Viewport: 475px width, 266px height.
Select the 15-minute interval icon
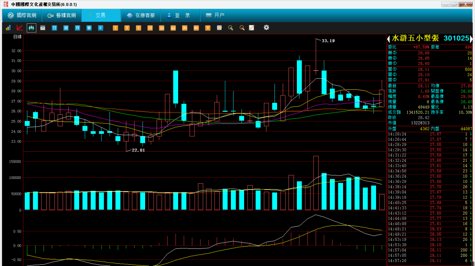click(x=150, y=28)
